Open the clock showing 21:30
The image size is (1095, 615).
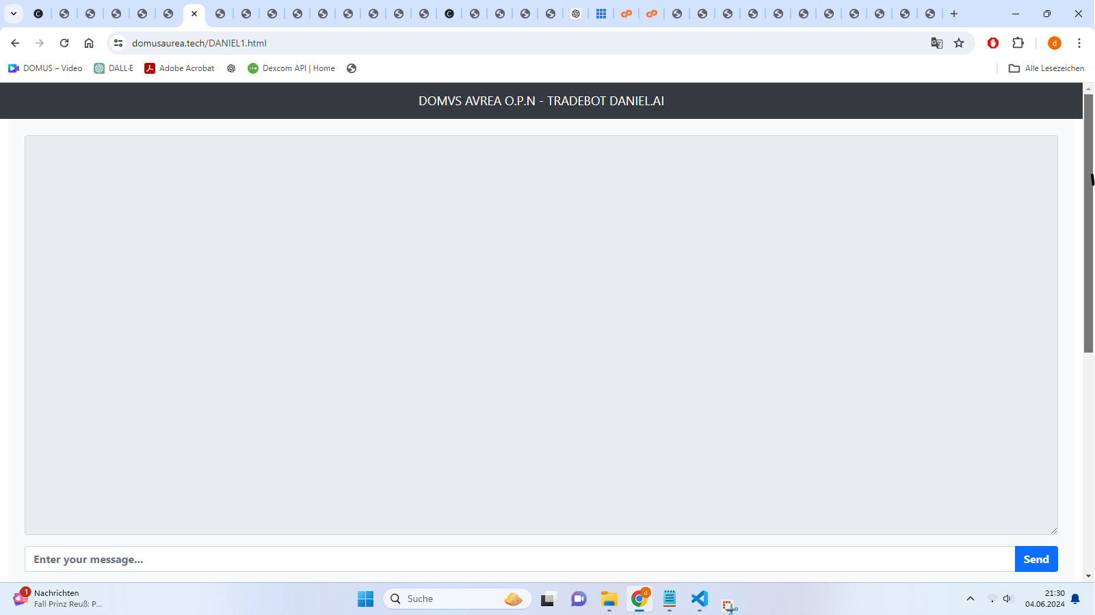coord(1045,599)
